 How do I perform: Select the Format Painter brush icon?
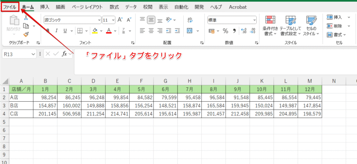[26, 34]
